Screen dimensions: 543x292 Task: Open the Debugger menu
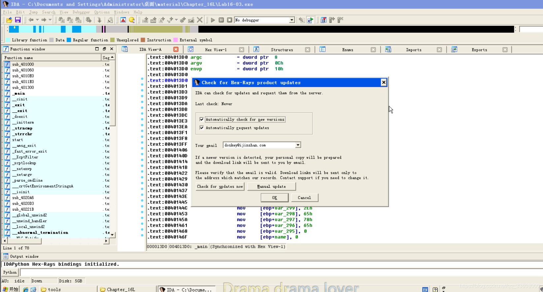tap(81, 12)
